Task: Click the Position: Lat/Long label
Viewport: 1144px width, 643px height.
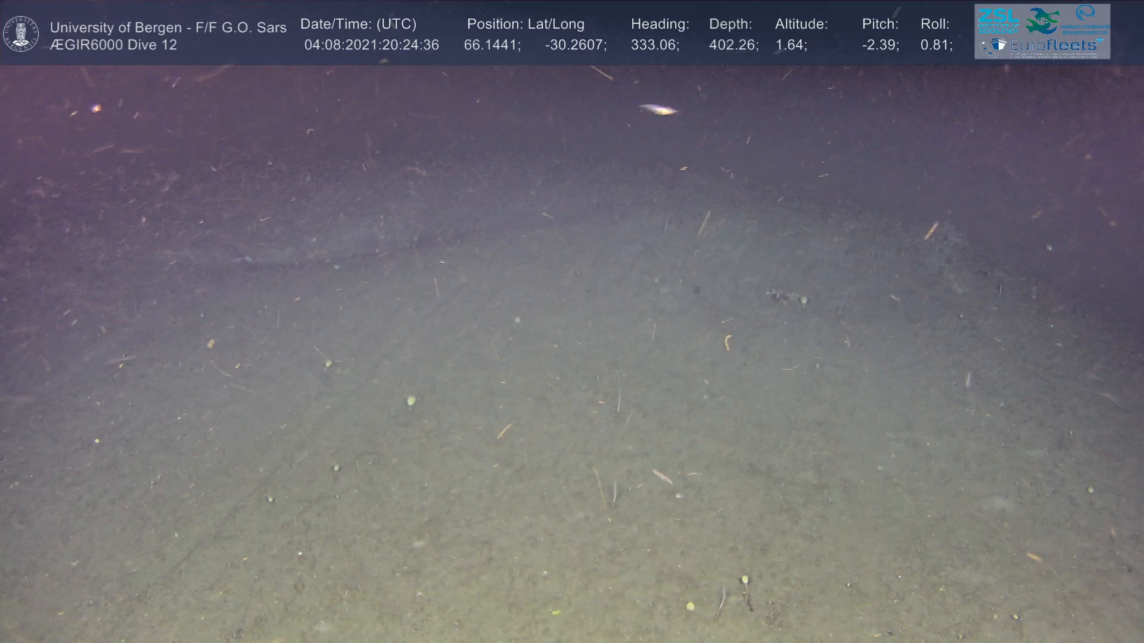Action: pyautogui.click(x=526, y=24)
